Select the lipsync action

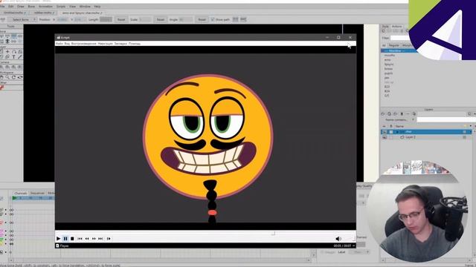389,65
